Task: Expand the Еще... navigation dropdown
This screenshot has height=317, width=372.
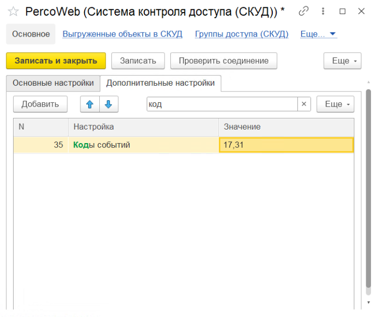Action: 318,34
